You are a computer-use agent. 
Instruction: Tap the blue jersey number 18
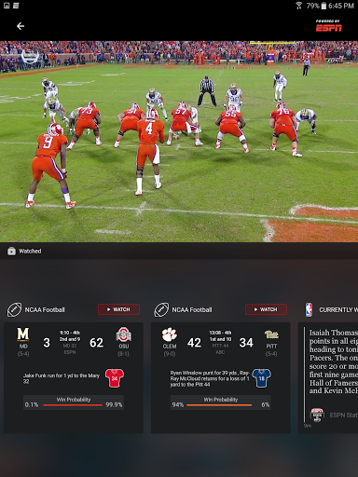(x=261, y=378)
